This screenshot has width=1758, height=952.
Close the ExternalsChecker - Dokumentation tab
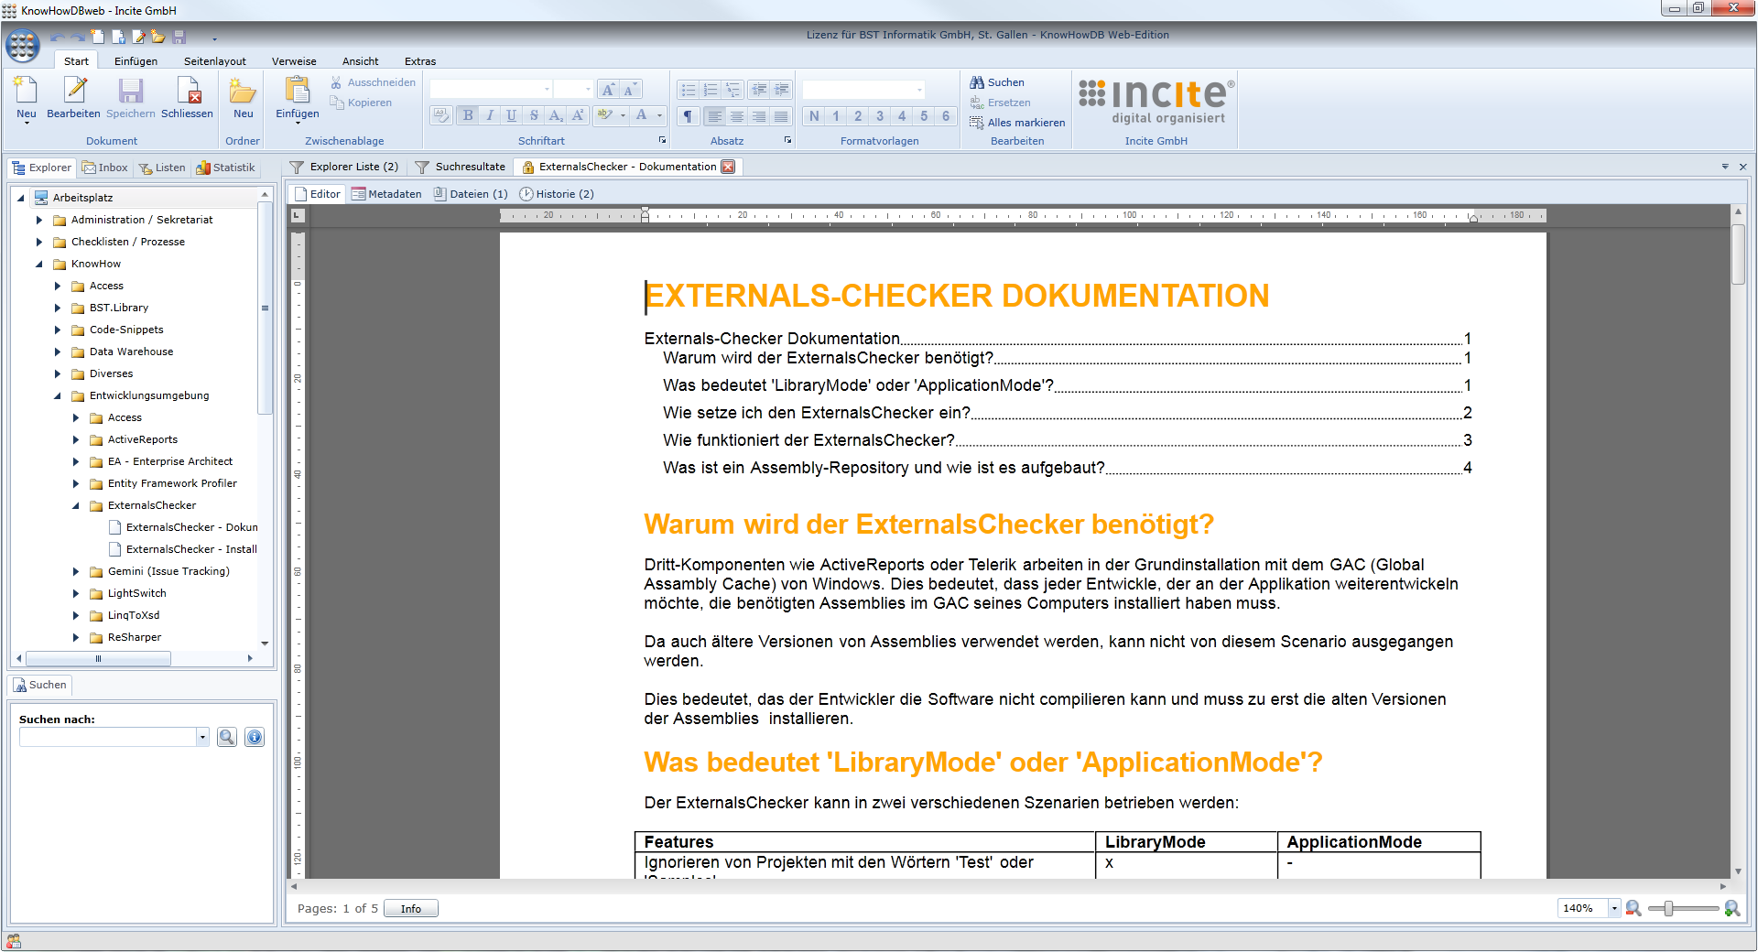pos(728,167)
